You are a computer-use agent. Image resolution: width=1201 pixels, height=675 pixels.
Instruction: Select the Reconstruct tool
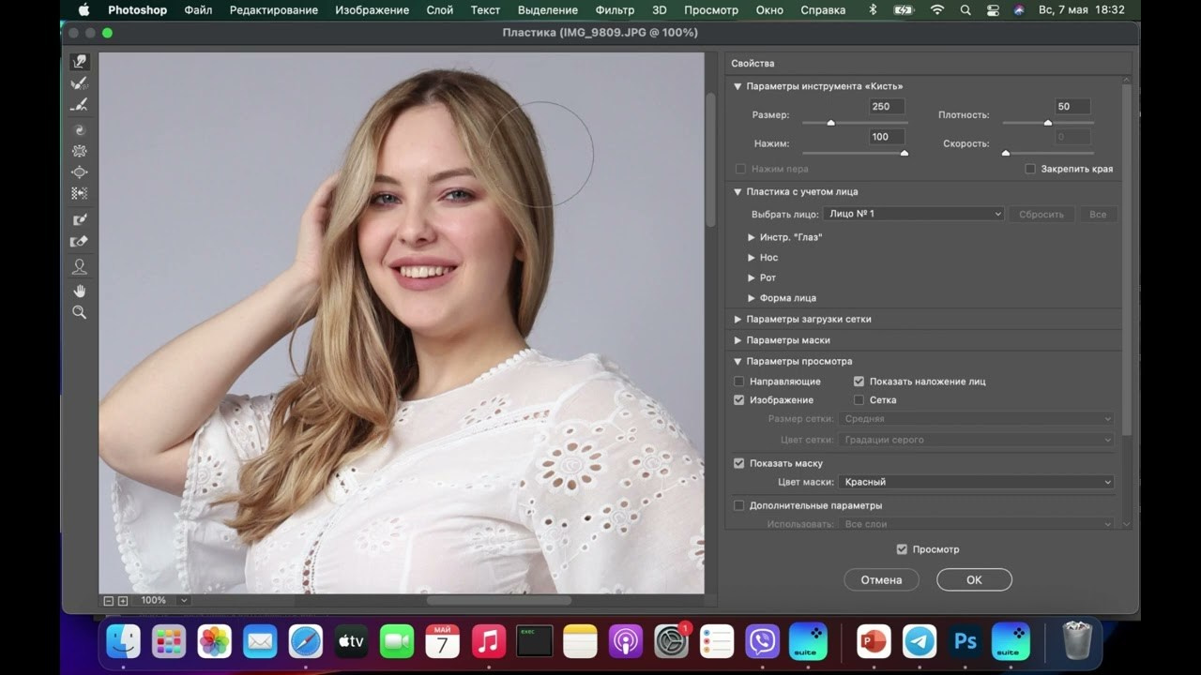coord(80,83)
